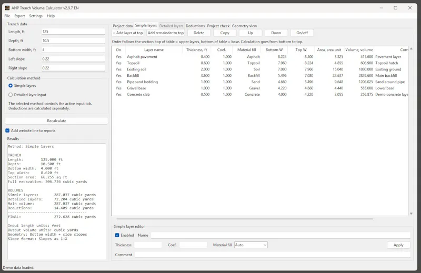The width and height of the screenshot is (421, 273).
Task: Select the Detailed layer input radio button
Action: click(11, 95)
